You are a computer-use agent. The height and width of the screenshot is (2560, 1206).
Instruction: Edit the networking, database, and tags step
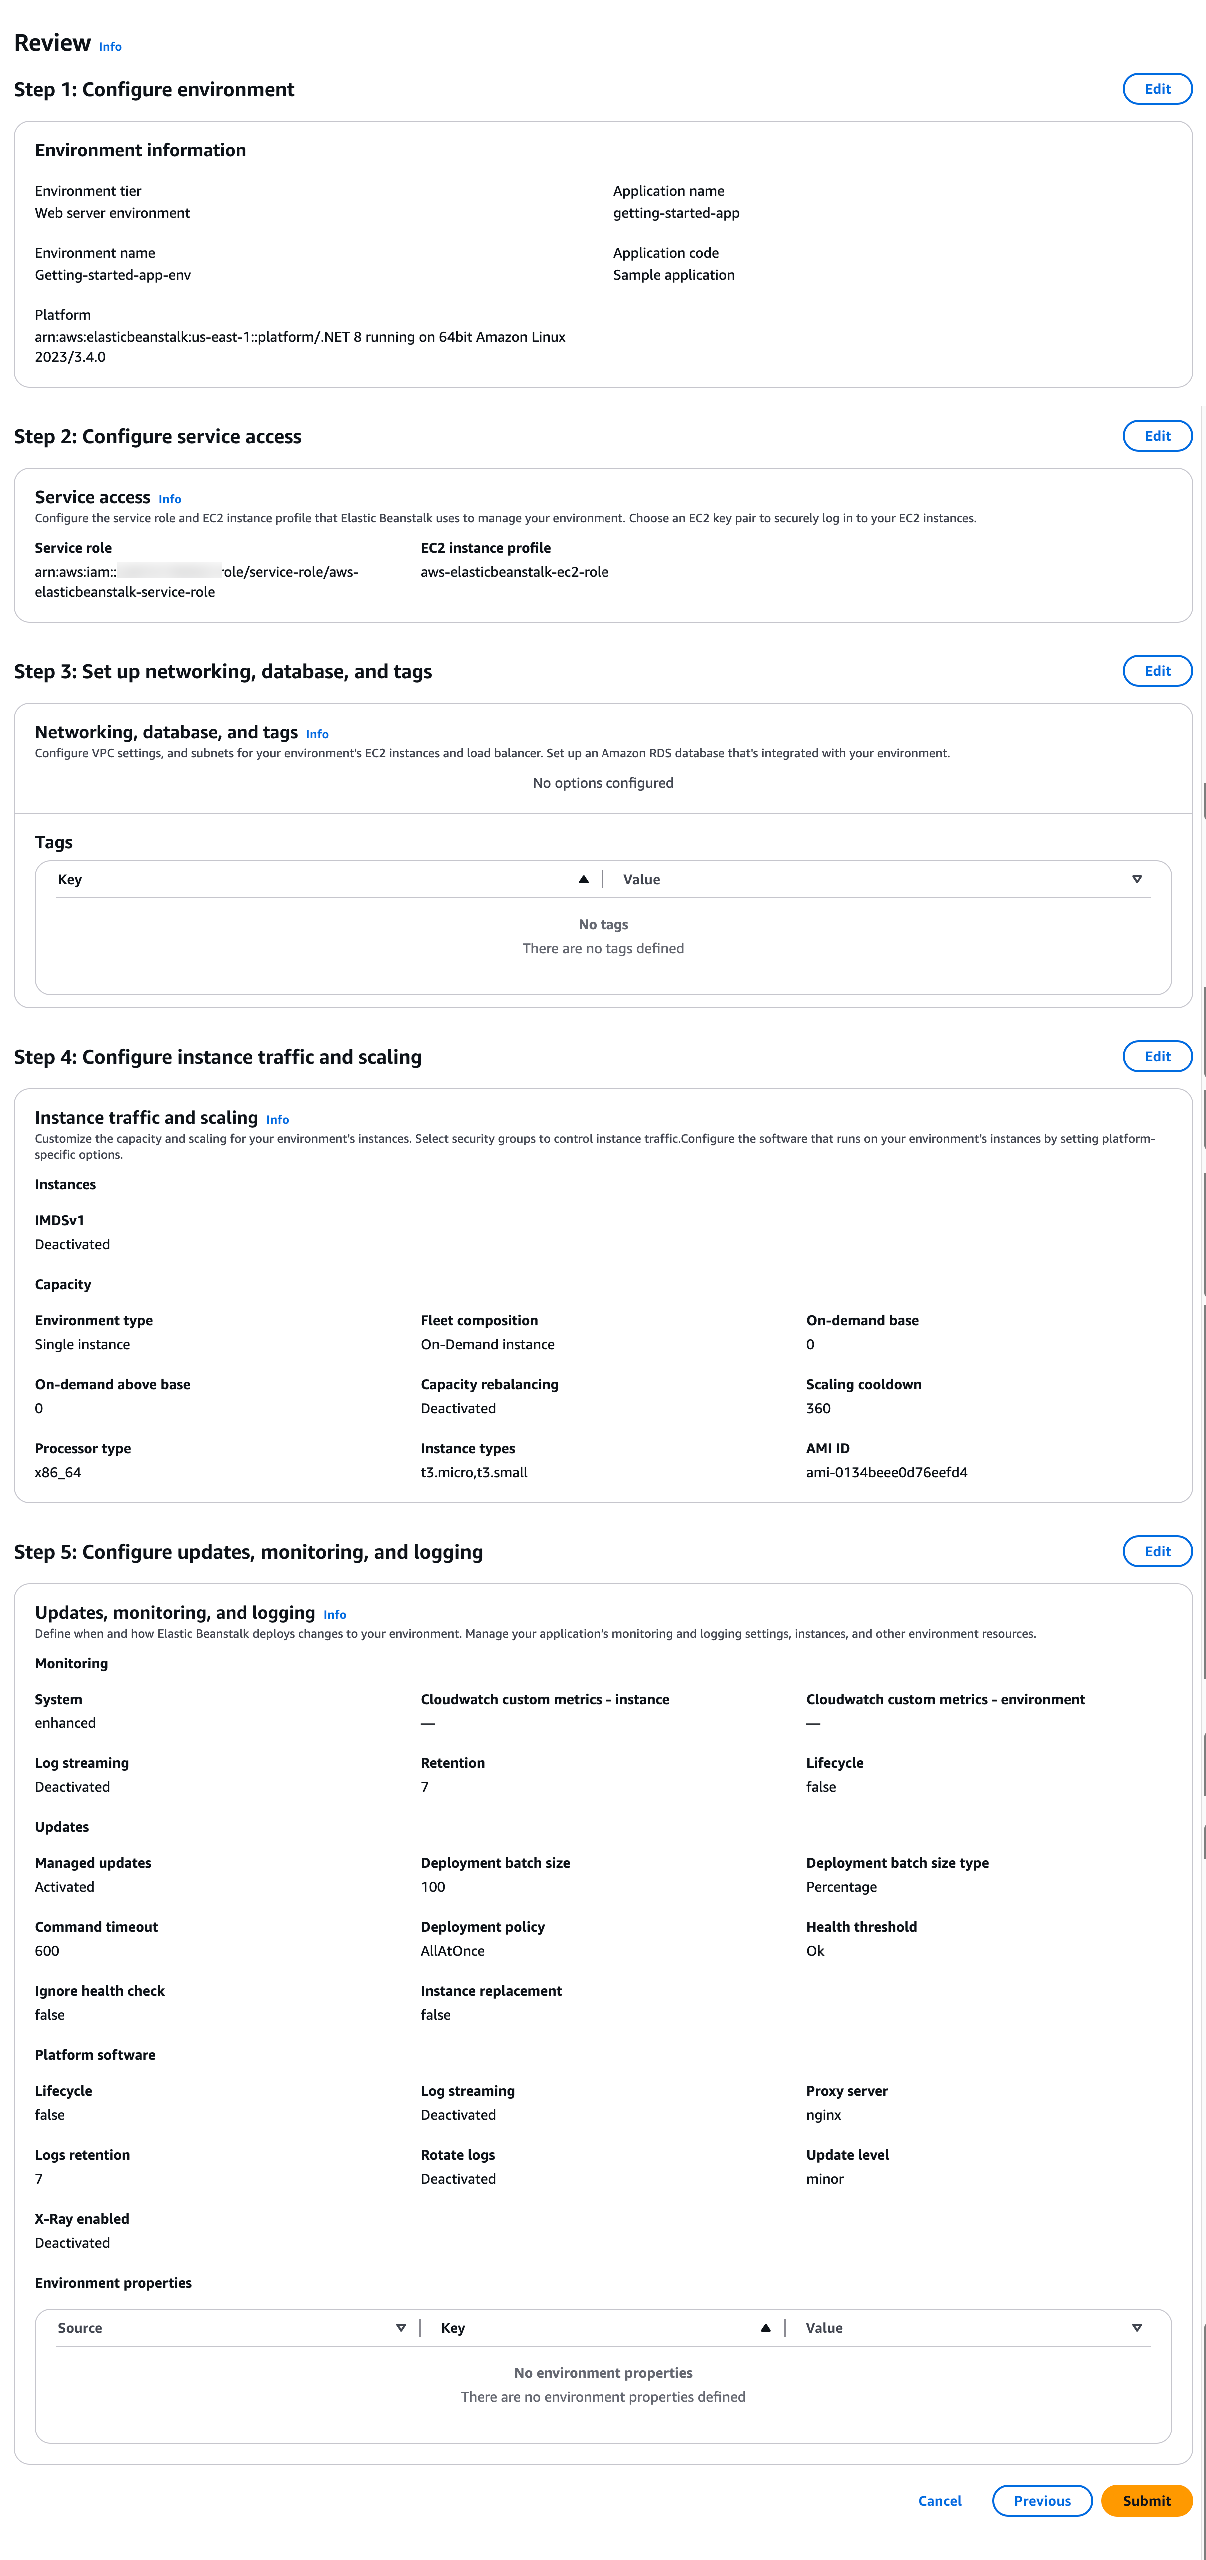[x=1157, y=670]
